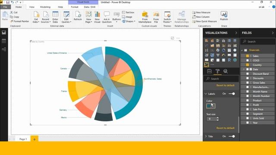The image size is (276, 155).
Task: Click the Publish icon
Action: [224, 16]
